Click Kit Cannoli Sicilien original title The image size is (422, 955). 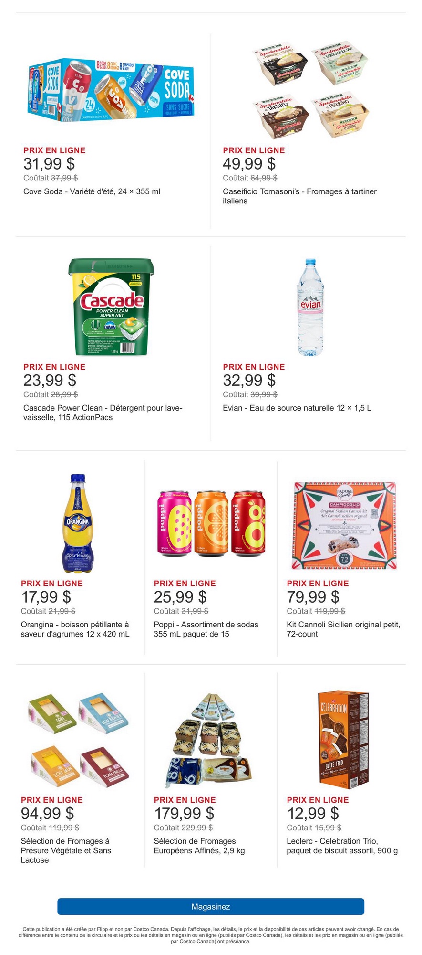tap(343, 629)
